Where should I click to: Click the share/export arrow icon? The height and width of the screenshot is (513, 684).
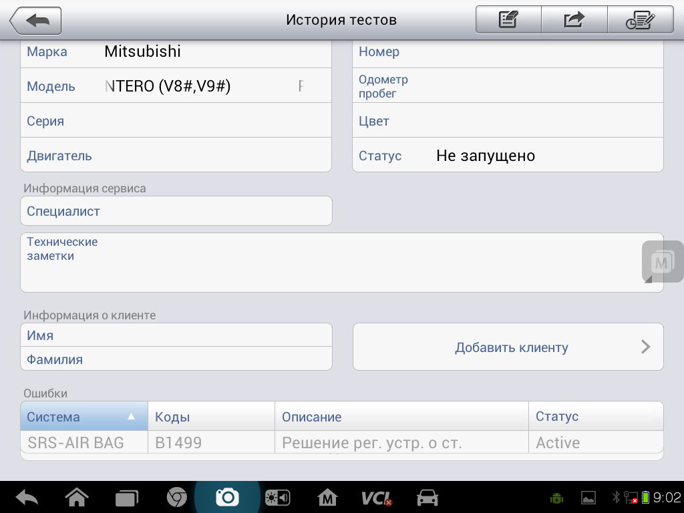pos(574,20)
